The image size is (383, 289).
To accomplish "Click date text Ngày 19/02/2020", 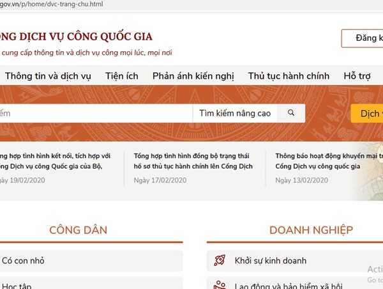I will coord(22,180).
